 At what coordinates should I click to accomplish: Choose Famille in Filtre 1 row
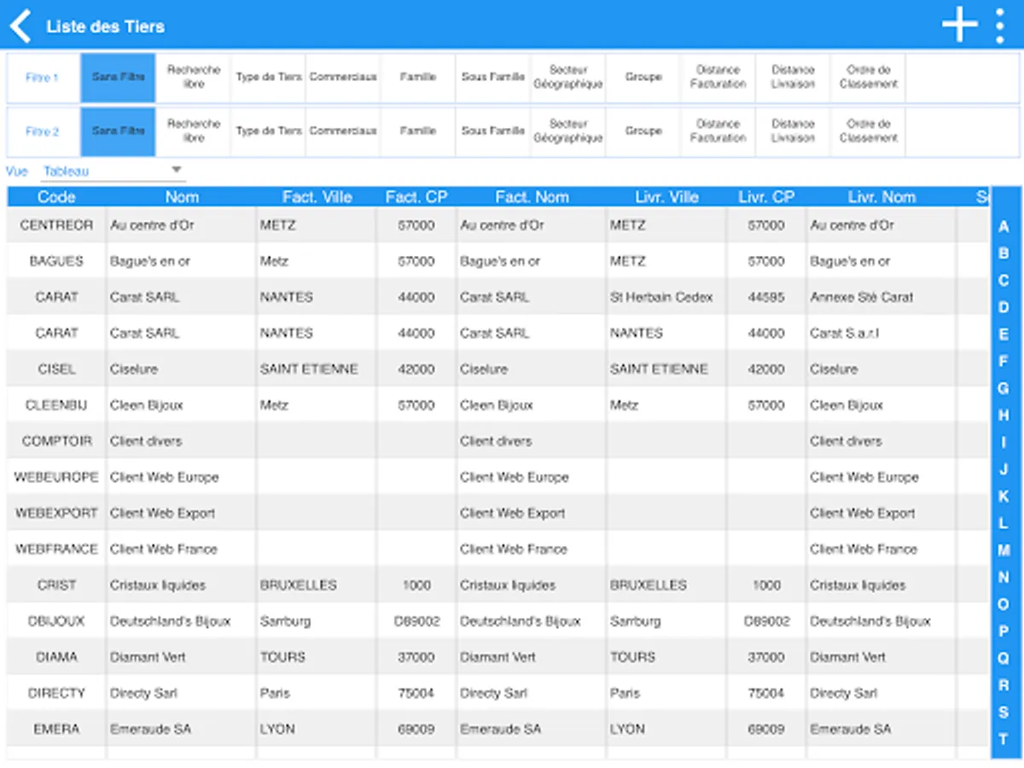pos(418,78)
